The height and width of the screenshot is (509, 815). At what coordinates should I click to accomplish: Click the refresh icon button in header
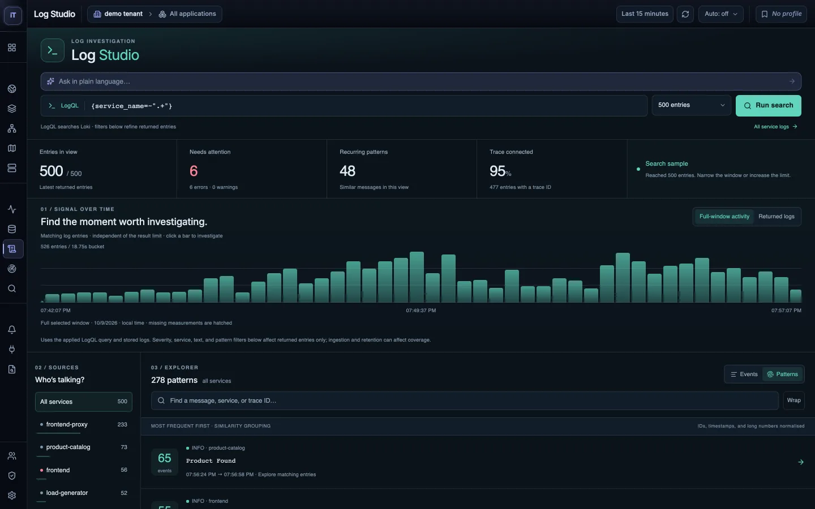[685, 14]
